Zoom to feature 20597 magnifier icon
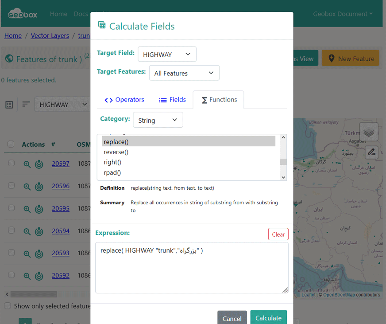386x324 pixels. click(27, 164)
